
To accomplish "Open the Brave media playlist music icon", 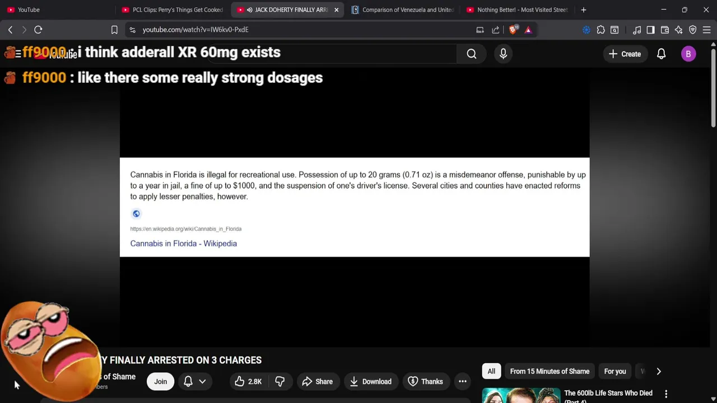I will [x=637, y=30].
